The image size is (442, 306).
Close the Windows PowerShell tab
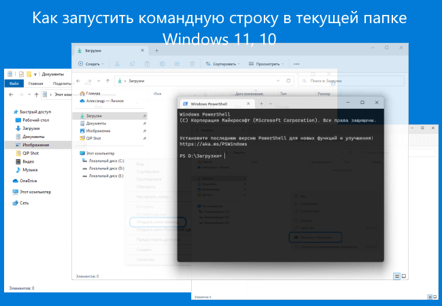pos(248,103)
